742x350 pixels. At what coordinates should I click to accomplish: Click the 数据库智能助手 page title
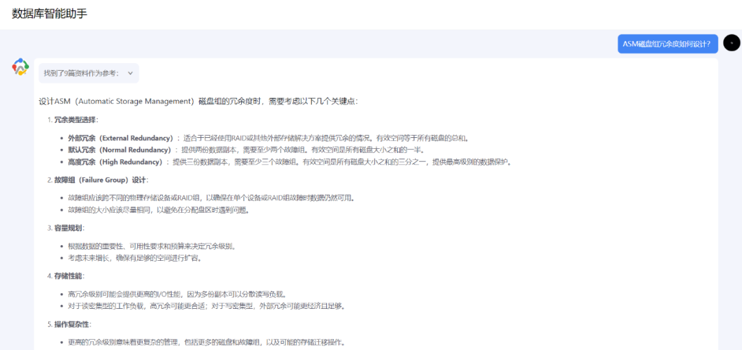pyautogui.click(x=49, y=14)
